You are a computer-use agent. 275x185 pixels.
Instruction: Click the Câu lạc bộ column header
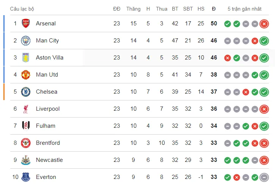pos(22,9)
